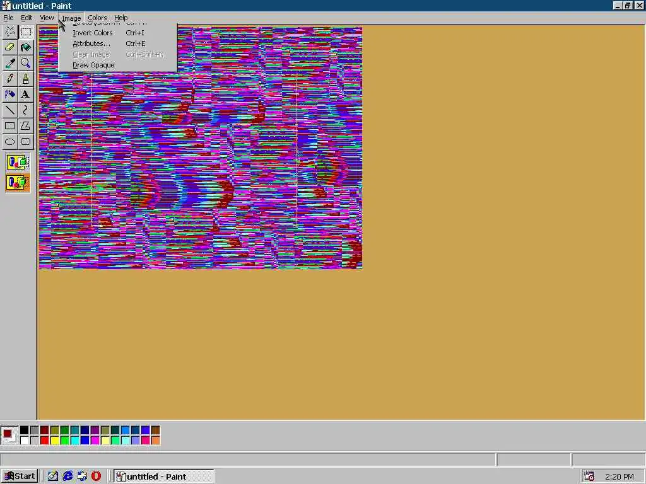Open the Windows Start menu

click(x=20, y=476)
